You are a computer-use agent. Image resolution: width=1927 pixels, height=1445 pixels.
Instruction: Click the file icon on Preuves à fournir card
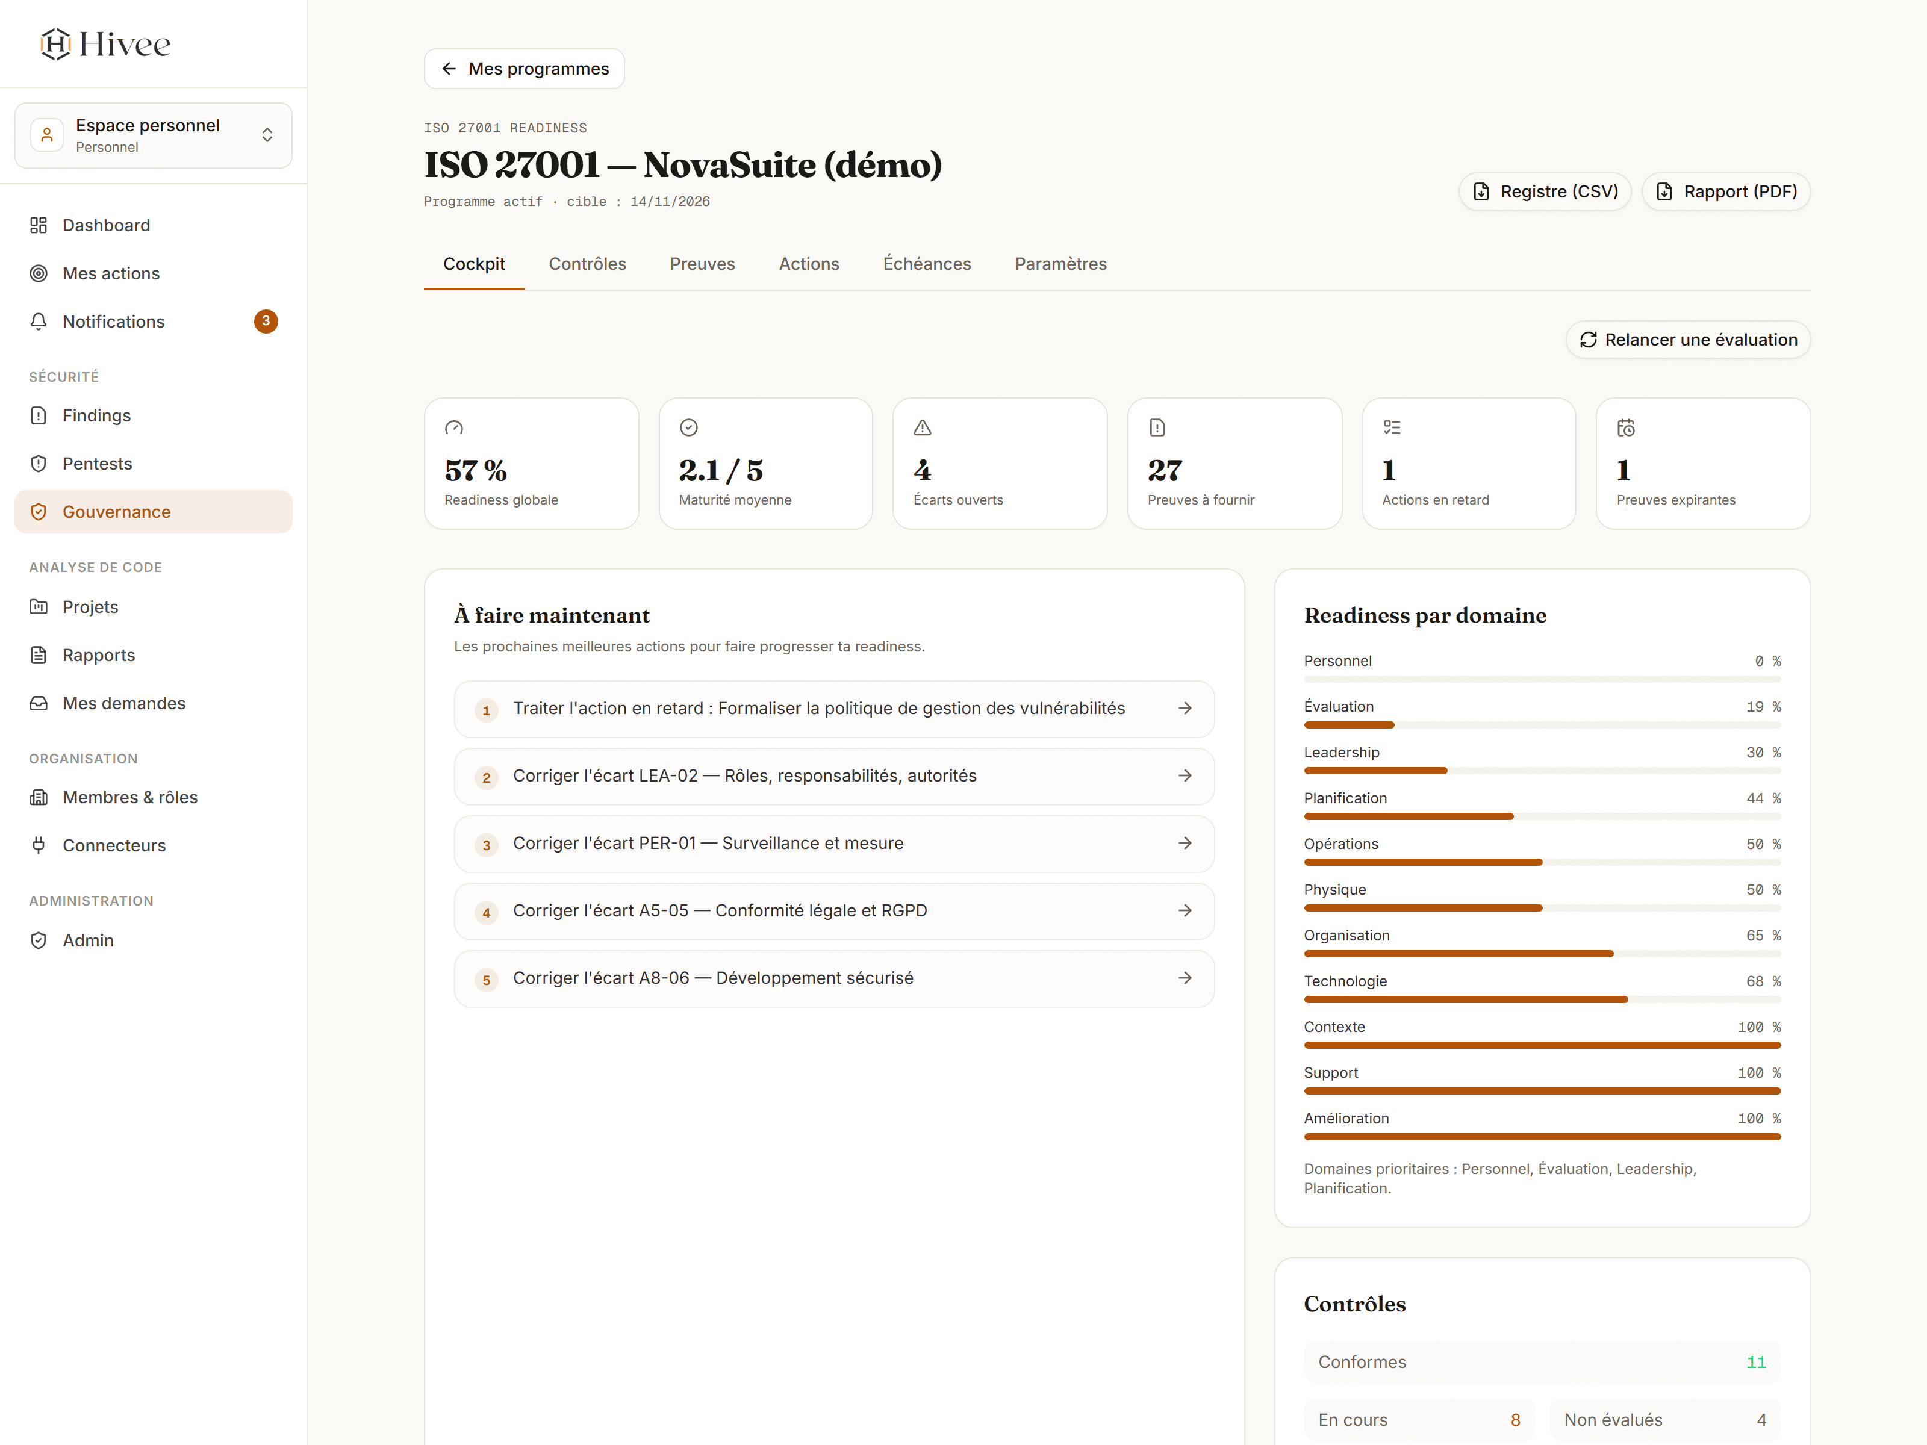point(1157,427)
